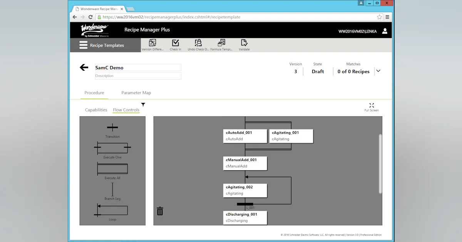Click the Recipe Manager Plus title
462x242 pixels.
147,30
